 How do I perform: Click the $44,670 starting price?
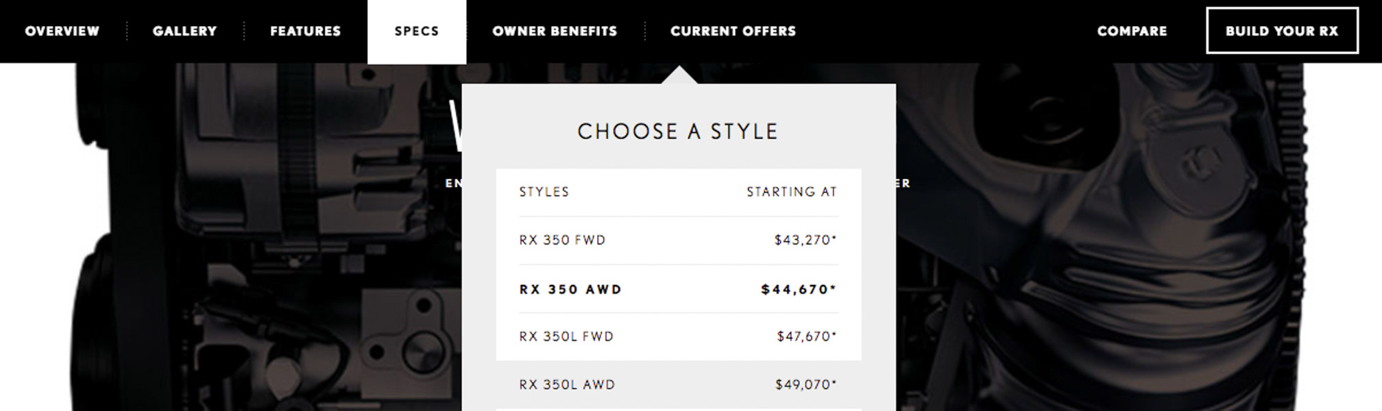[x=798, y=290]
